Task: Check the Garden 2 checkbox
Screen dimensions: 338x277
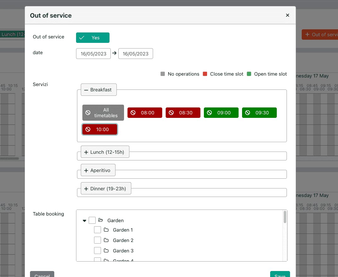Action: point(98,240)
